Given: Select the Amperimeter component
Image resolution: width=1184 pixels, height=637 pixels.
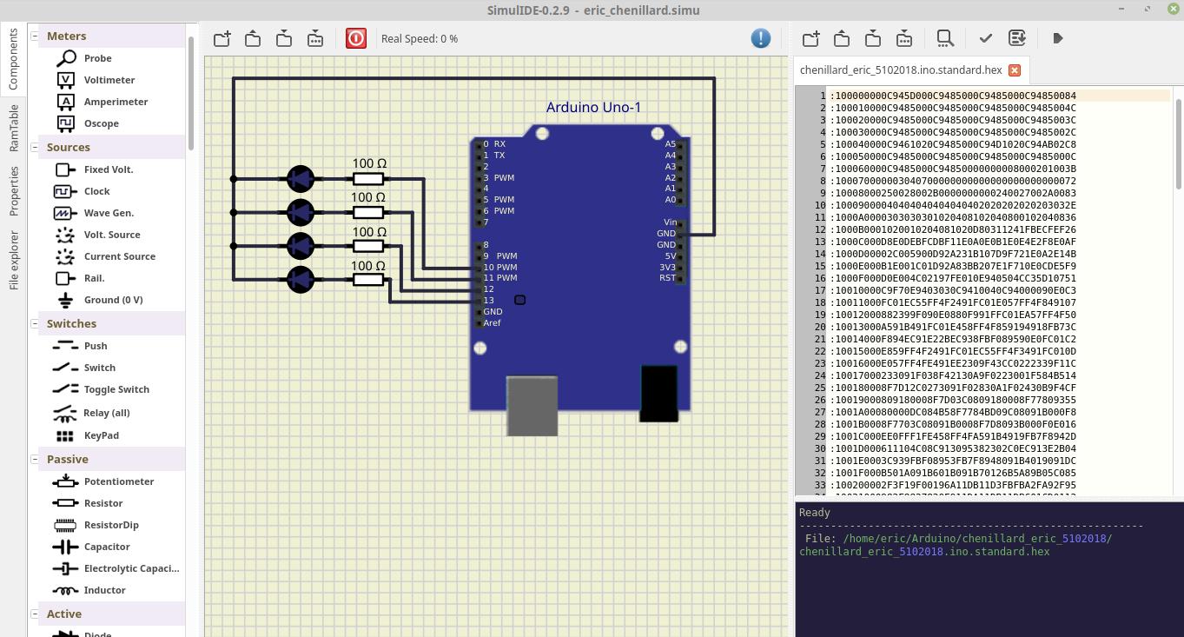Looking at the screenshot, I should (x=116, y=102).
